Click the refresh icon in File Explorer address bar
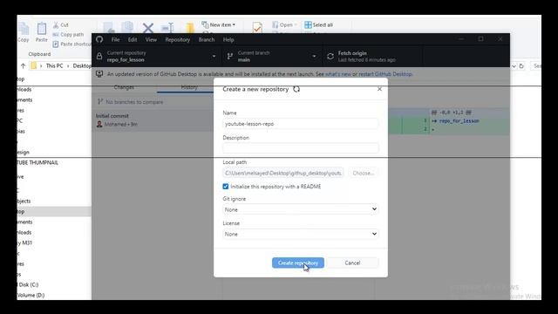 click(x=521, y=66)
